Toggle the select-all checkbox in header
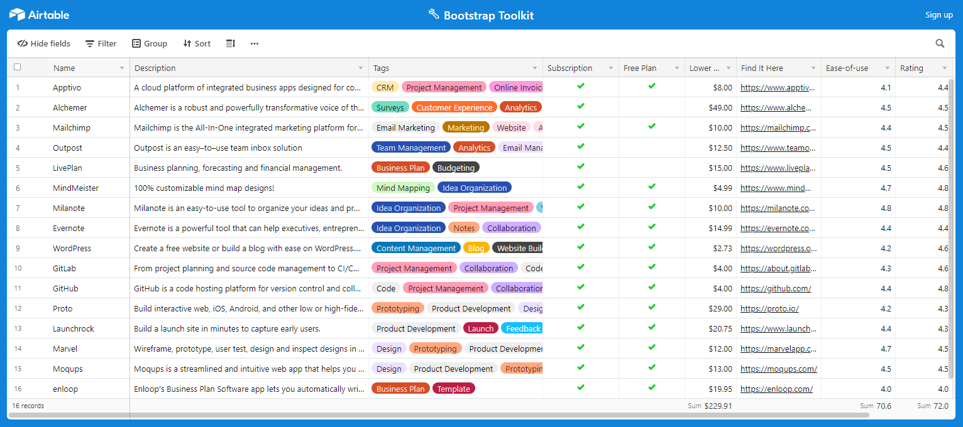 [x=18, y=67]
